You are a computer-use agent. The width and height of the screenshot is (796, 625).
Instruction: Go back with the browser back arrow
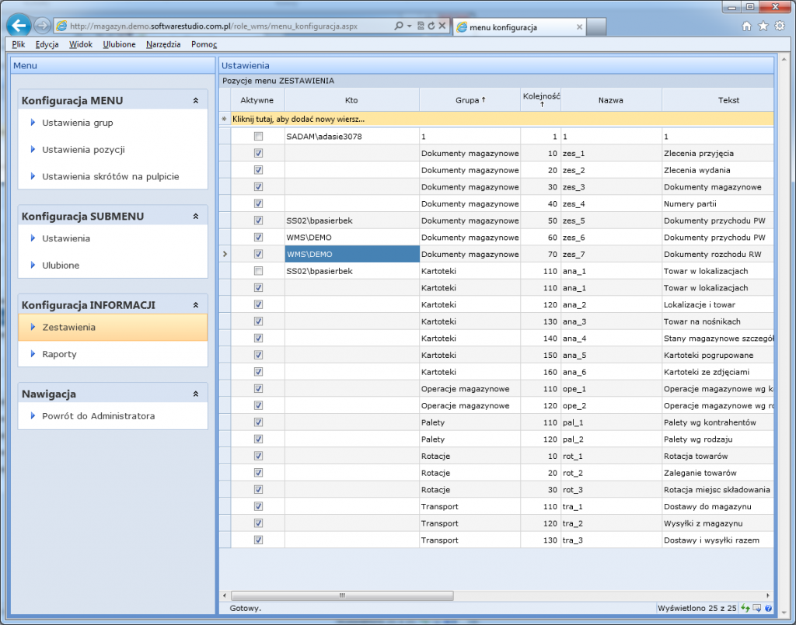[19, 26]
